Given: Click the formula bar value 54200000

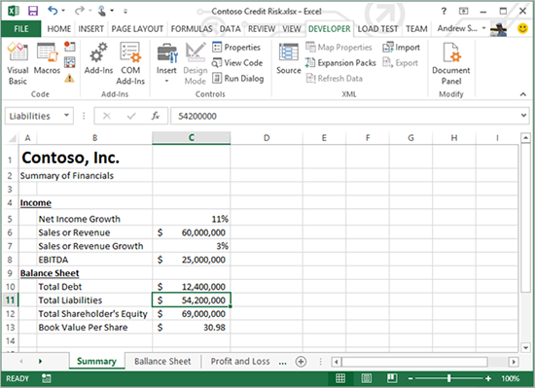Looking at the screenshot, I should [197, 117].
